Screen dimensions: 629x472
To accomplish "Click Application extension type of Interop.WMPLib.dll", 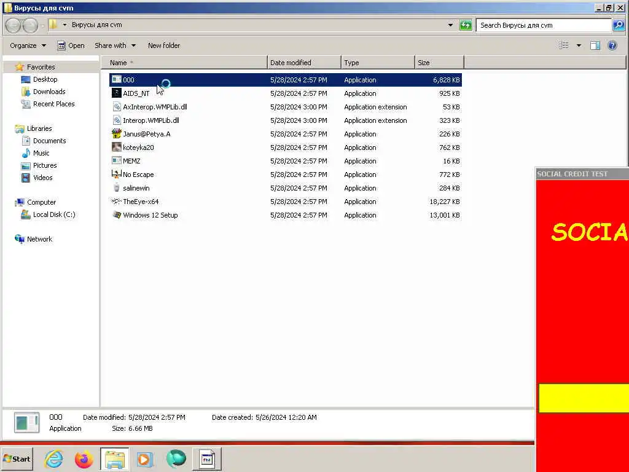I will [375, 120].
